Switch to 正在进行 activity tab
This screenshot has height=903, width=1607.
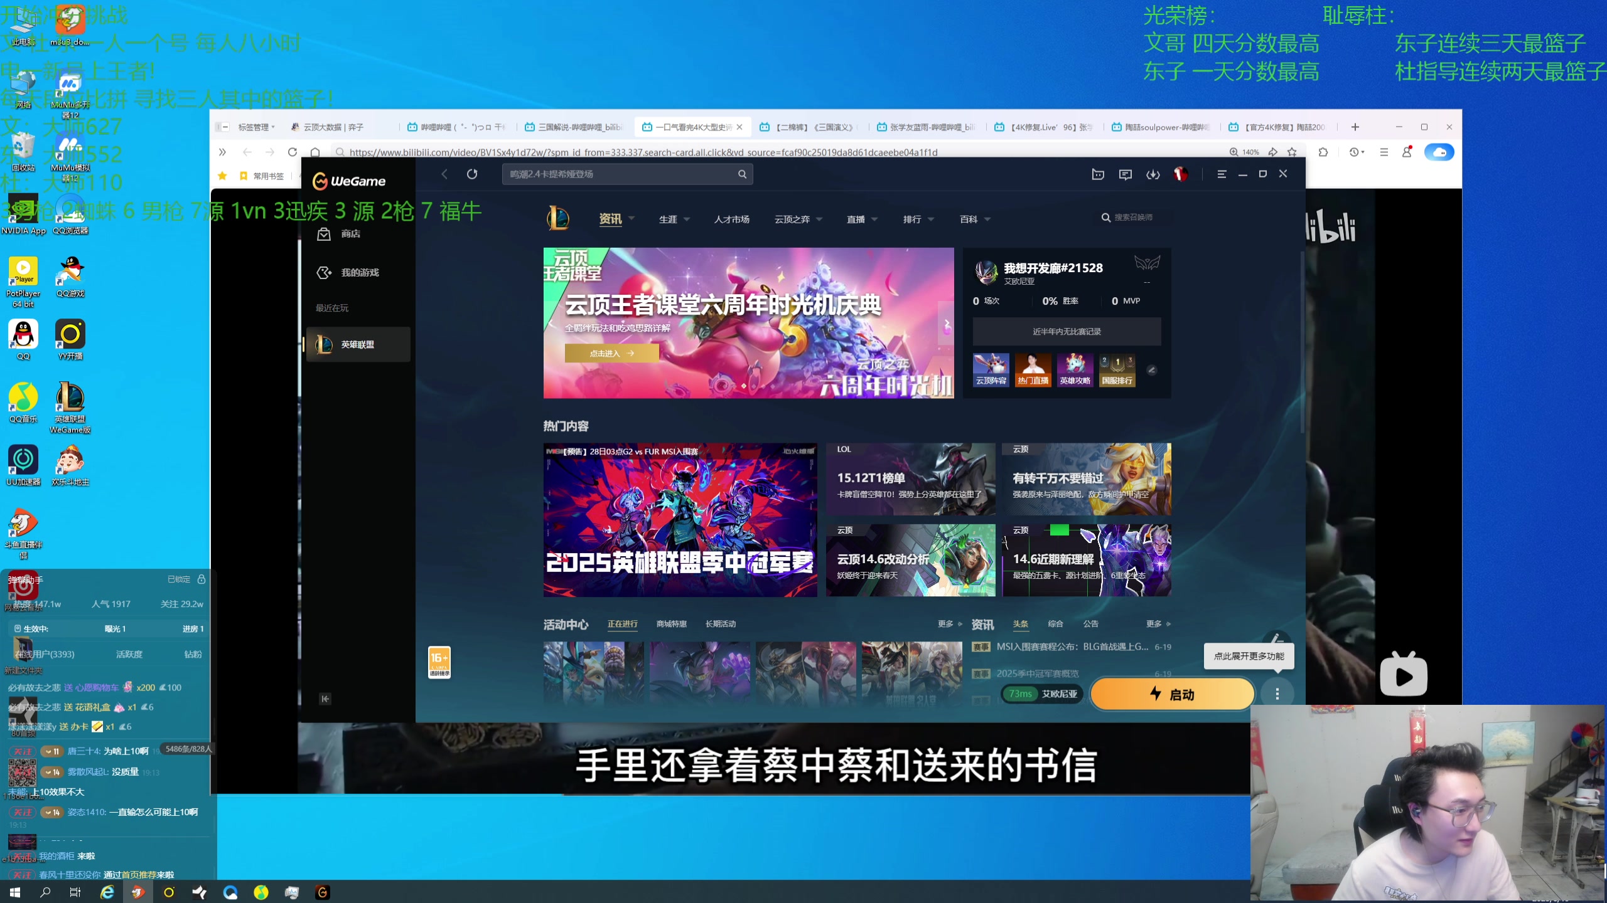(x=622, y=624)
